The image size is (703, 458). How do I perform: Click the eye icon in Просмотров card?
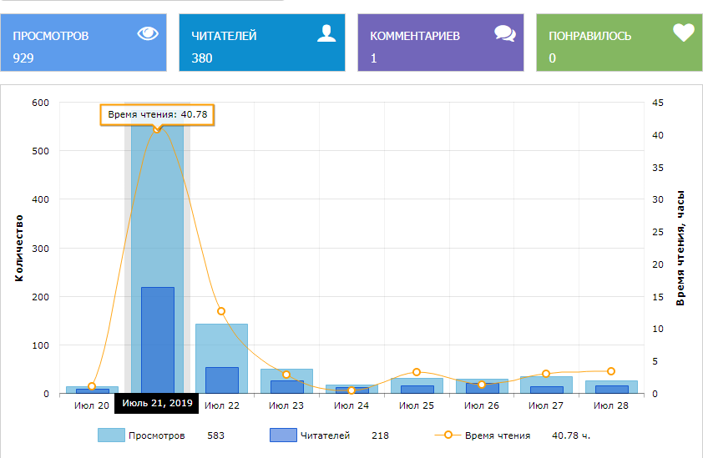pyautogui.click(x=148, y=33)
